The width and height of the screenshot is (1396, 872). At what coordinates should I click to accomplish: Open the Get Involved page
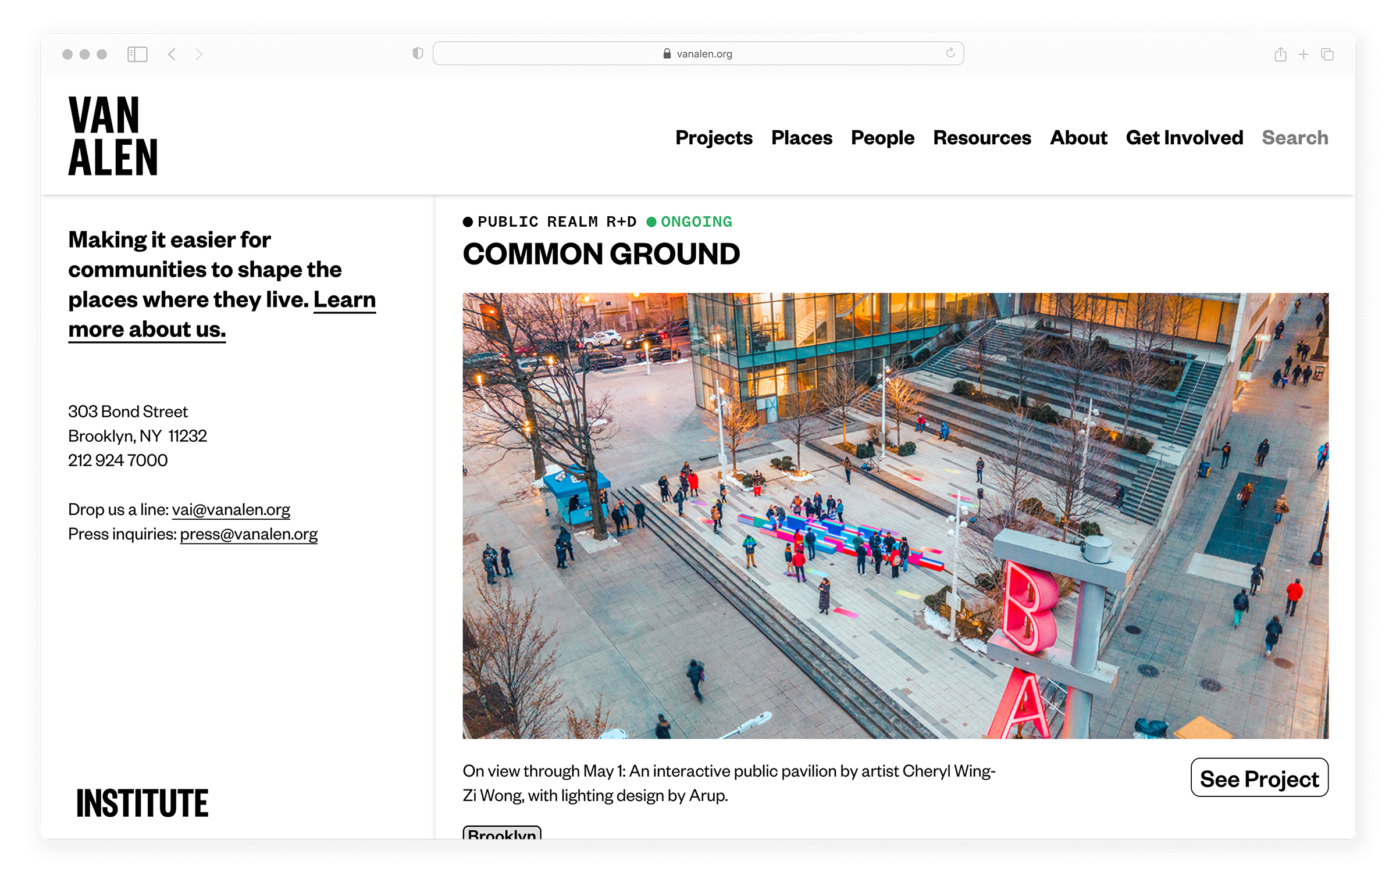pyautogui.click(x=1184, y=138)
